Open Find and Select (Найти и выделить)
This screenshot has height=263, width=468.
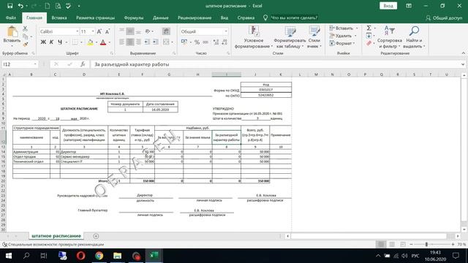[x=414, y=37]
